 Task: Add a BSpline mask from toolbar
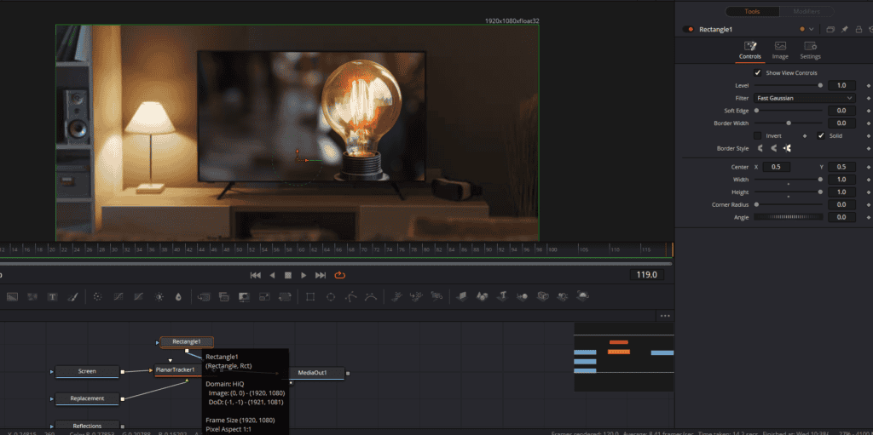click(371, 297)
